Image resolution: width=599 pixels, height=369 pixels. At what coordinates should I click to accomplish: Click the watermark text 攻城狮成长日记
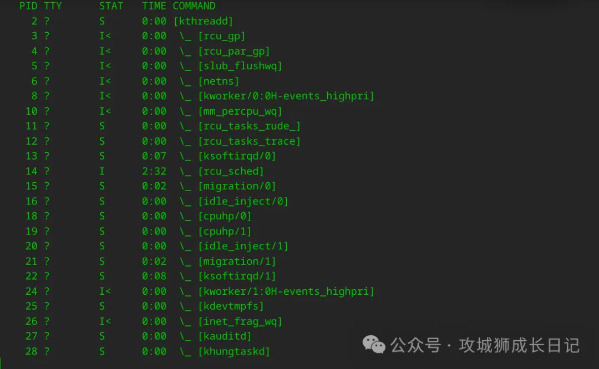point(519,345)
